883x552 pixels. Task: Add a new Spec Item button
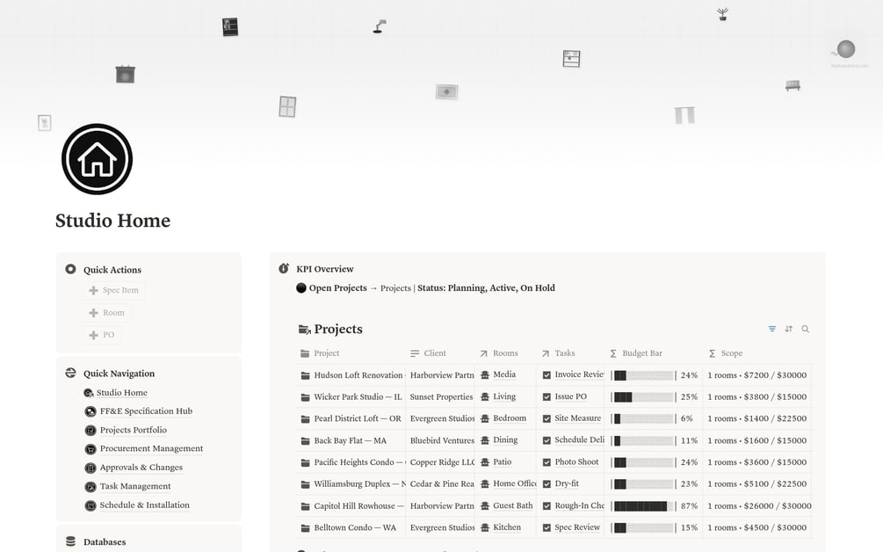[x=114, y=290]
